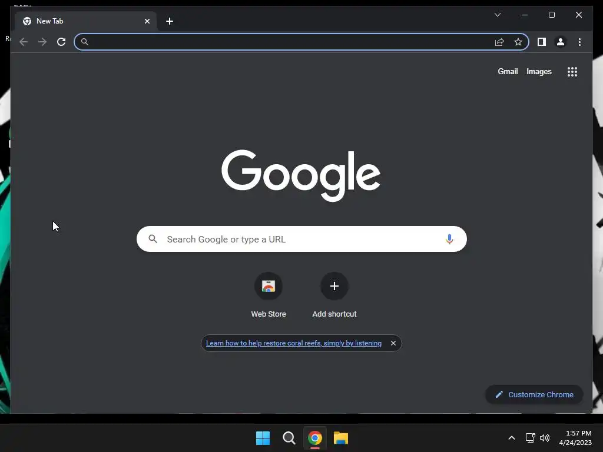This screenshot has width=603, height=452.
Task: Open volume control in tray
Action: pyautogui.click(x=545, y=438)
